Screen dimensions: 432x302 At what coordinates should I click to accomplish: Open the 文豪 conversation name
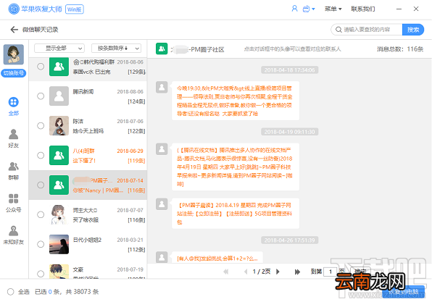pyautogui.click(x=78, y=269)
